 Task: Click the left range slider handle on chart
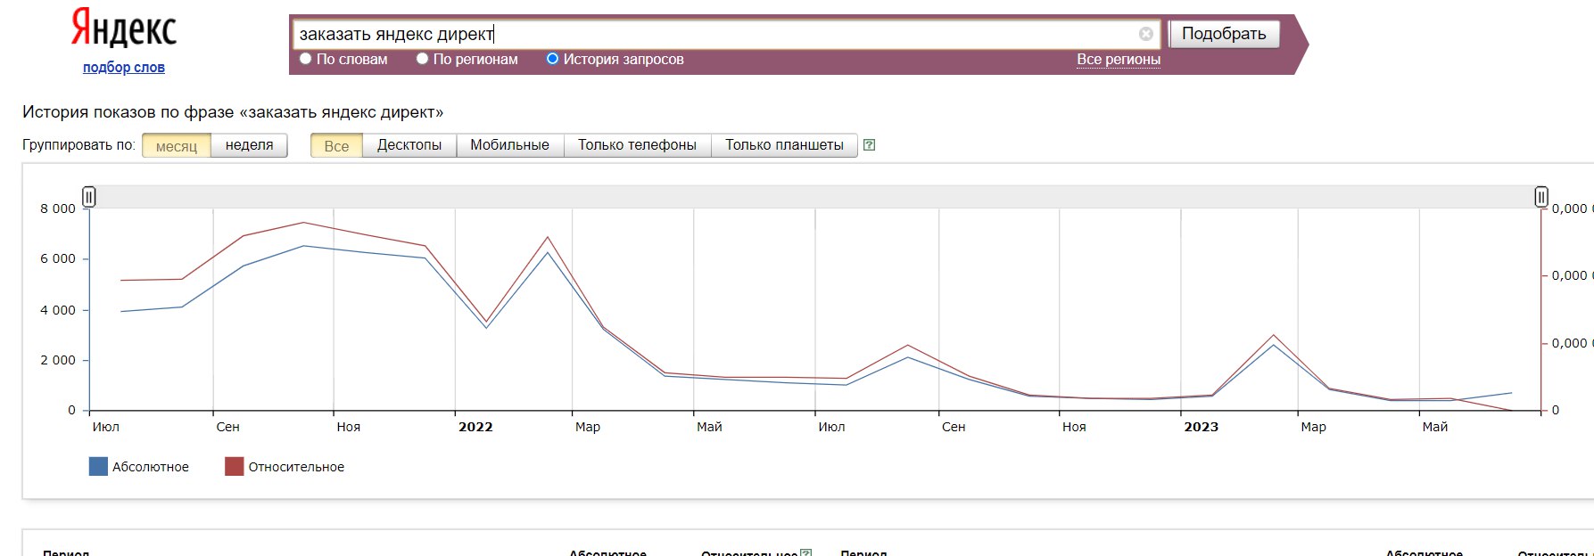(x=89, y=197)
